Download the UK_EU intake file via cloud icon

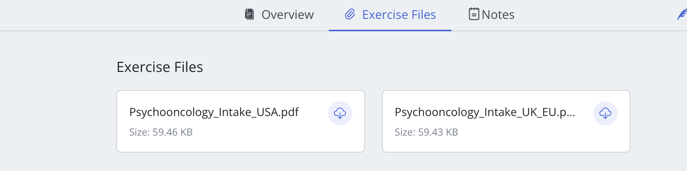(605, 113)
